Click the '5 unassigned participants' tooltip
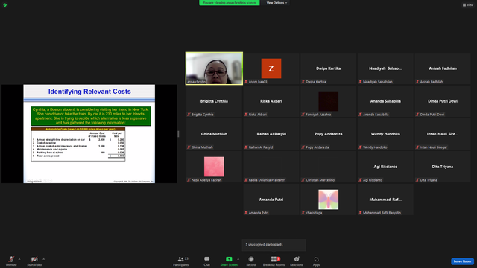Image resolution: width=477 pixels, height=268 pixels. pos(274,245)
